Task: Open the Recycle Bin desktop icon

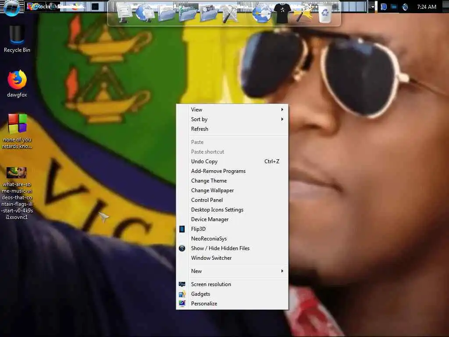Action: coord(17,39)
